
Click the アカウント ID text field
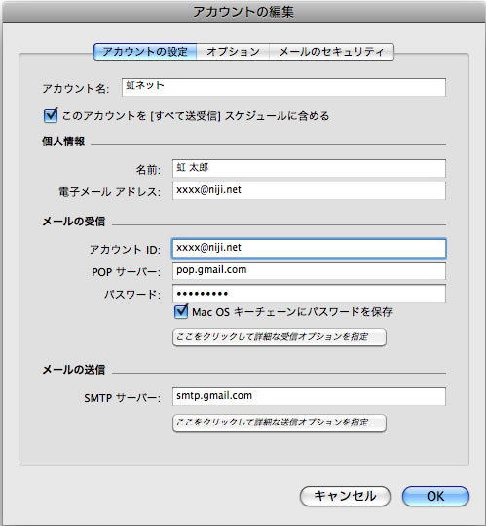coord(309,248)
